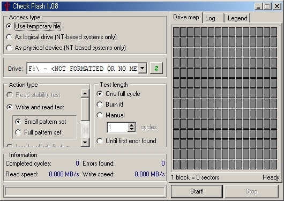
Task: Click Action type scrollbar up arrow
Action: (x=85, y=93)
